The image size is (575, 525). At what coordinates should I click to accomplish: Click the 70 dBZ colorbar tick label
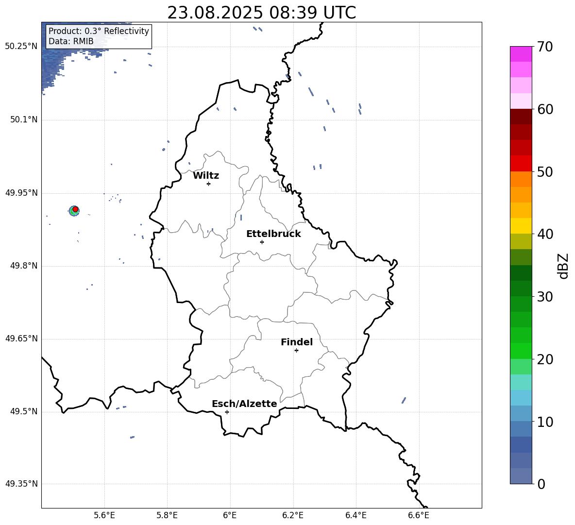pos(544,47)
